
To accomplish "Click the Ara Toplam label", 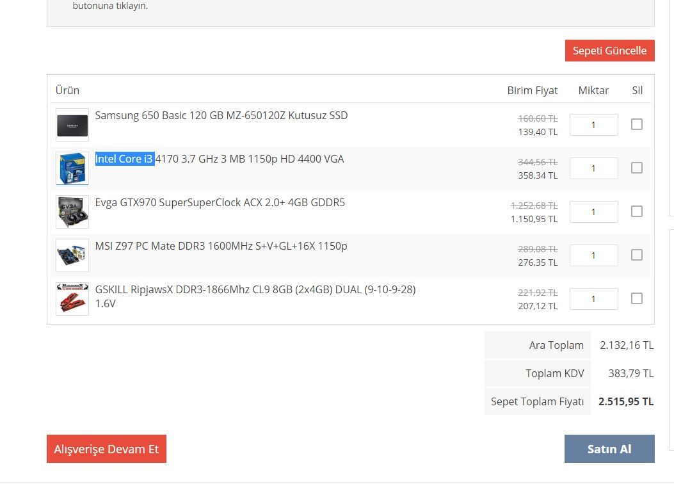I will pos(556,345).
